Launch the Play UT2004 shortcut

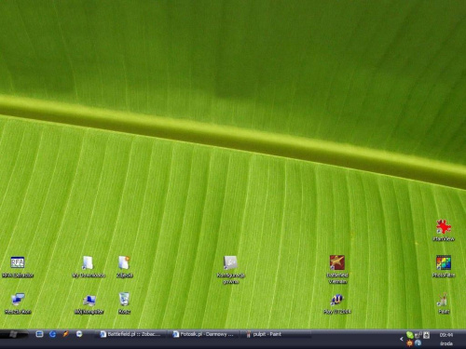tap(337, 303)
